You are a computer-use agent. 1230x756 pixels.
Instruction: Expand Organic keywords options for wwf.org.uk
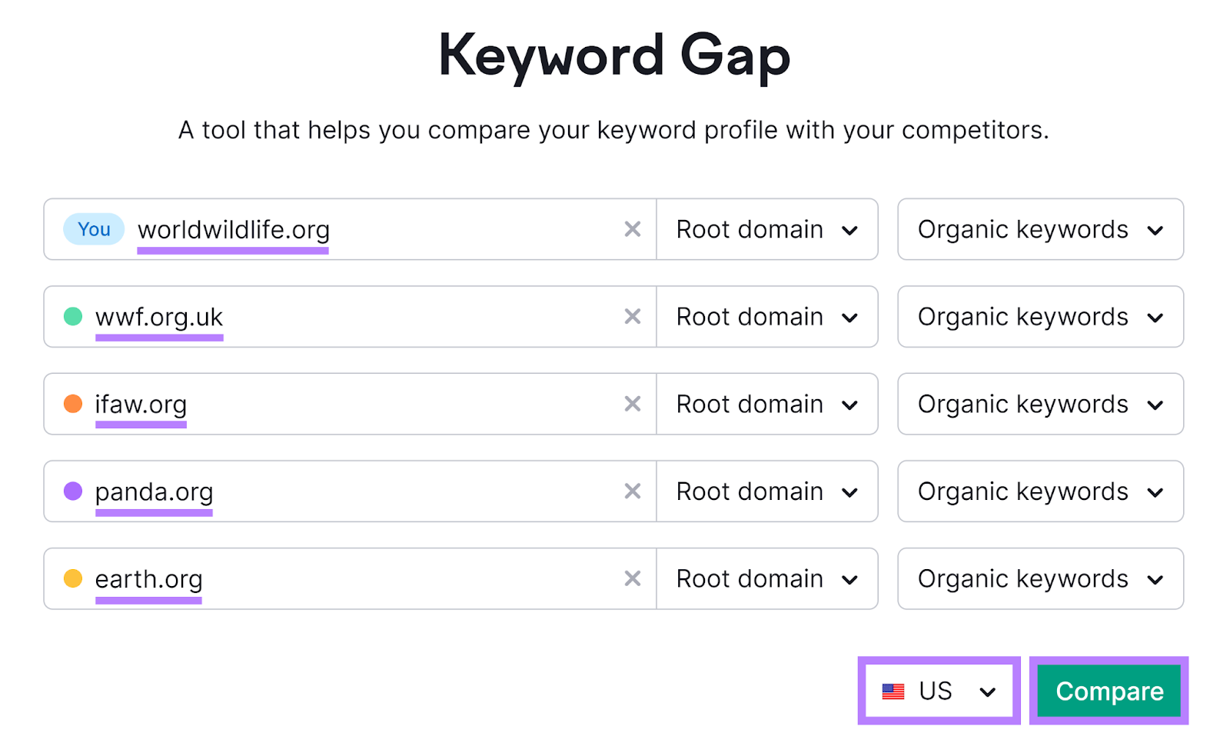(1039, 317)
